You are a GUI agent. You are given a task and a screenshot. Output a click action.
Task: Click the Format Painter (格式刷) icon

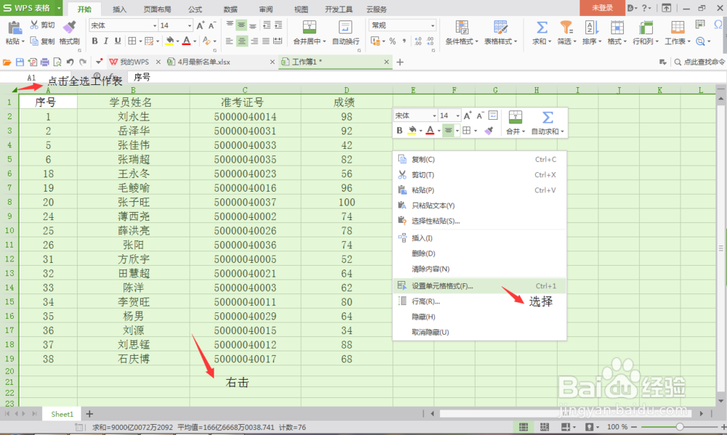point(69,28)
